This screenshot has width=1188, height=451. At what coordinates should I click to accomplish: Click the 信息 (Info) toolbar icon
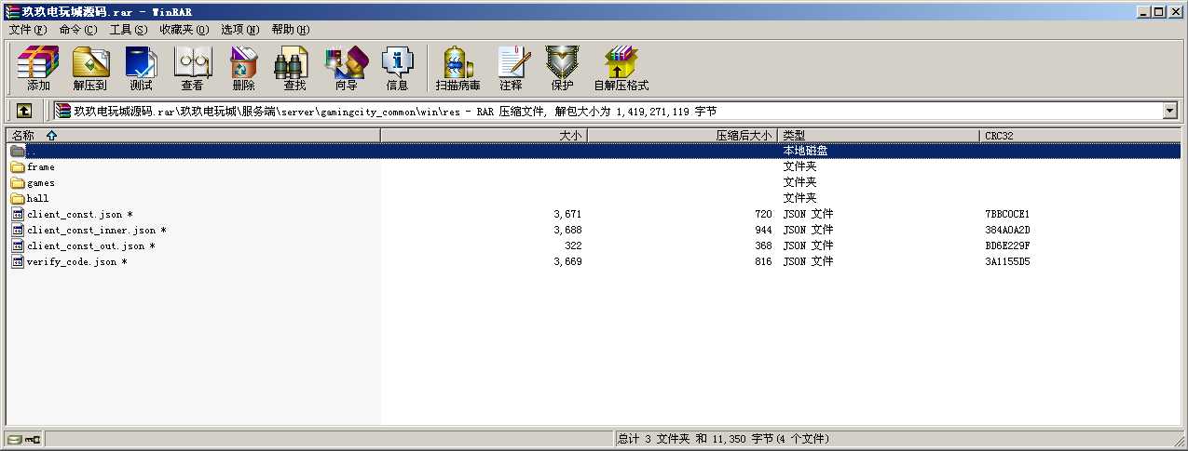(397, 69)
